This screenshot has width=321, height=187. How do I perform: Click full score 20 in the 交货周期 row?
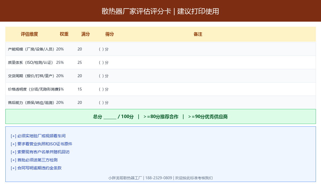pyautogui.click(x=80, y=76)
